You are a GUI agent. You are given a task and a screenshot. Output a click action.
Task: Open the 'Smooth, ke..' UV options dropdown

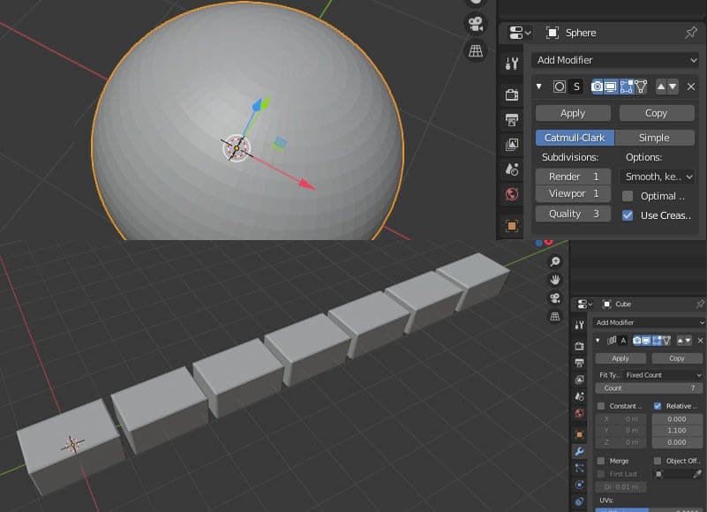pyautogui.click(x=657, y=177)
